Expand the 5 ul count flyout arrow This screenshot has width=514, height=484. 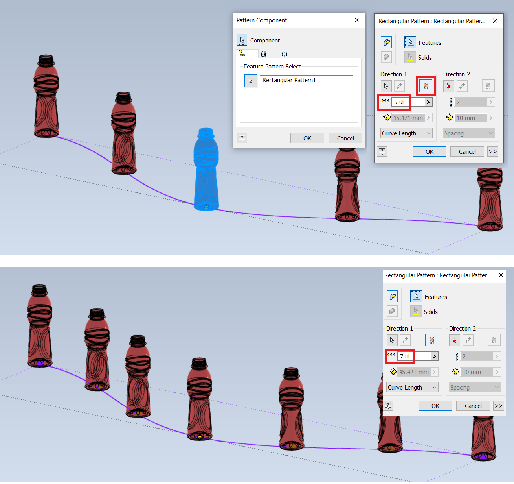pyautogui.click(x=428, y=102)
